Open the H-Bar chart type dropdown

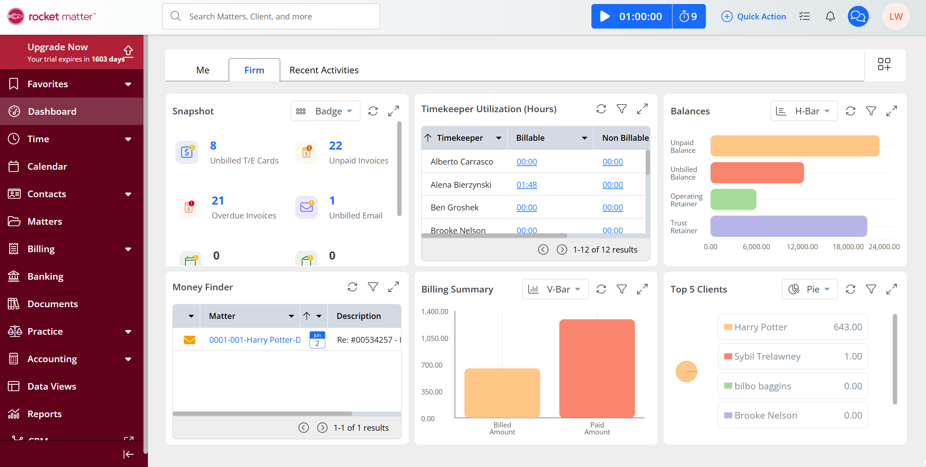[x=804, y=111]
